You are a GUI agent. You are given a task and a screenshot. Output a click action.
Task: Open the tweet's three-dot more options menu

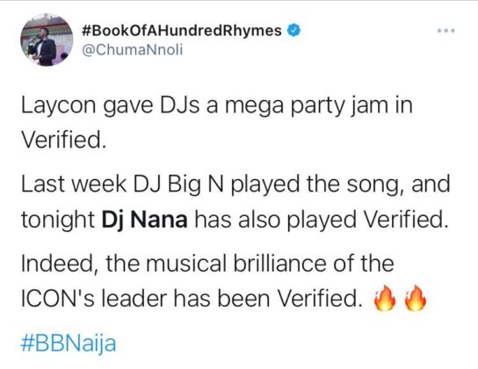tap(446, 31)
